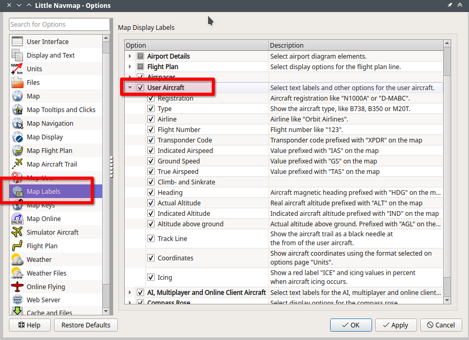Switch to the Simulator Aircraft page

click(52, 233)
